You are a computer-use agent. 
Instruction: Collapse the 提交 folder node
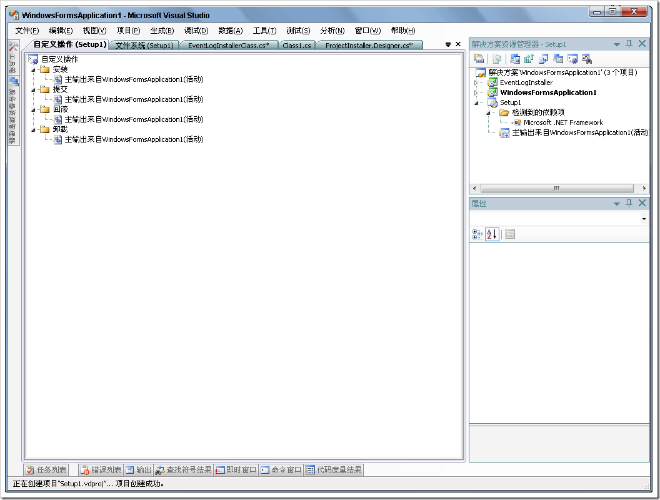click(33, 89)
